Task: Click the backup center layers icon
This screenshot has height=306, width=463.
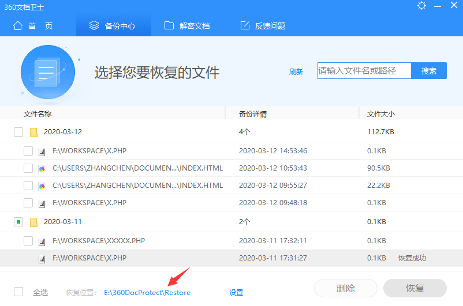Action: coord(94,26)
